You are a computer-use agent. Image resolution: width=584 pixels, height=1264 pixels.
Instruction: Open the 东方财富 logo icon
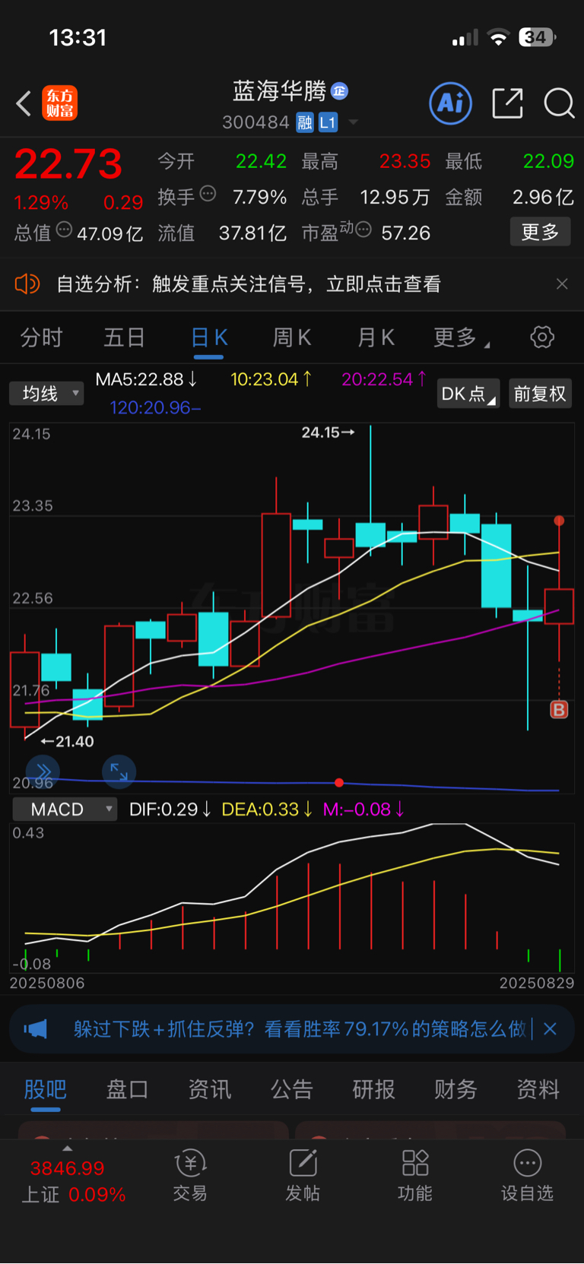[59, 103]
